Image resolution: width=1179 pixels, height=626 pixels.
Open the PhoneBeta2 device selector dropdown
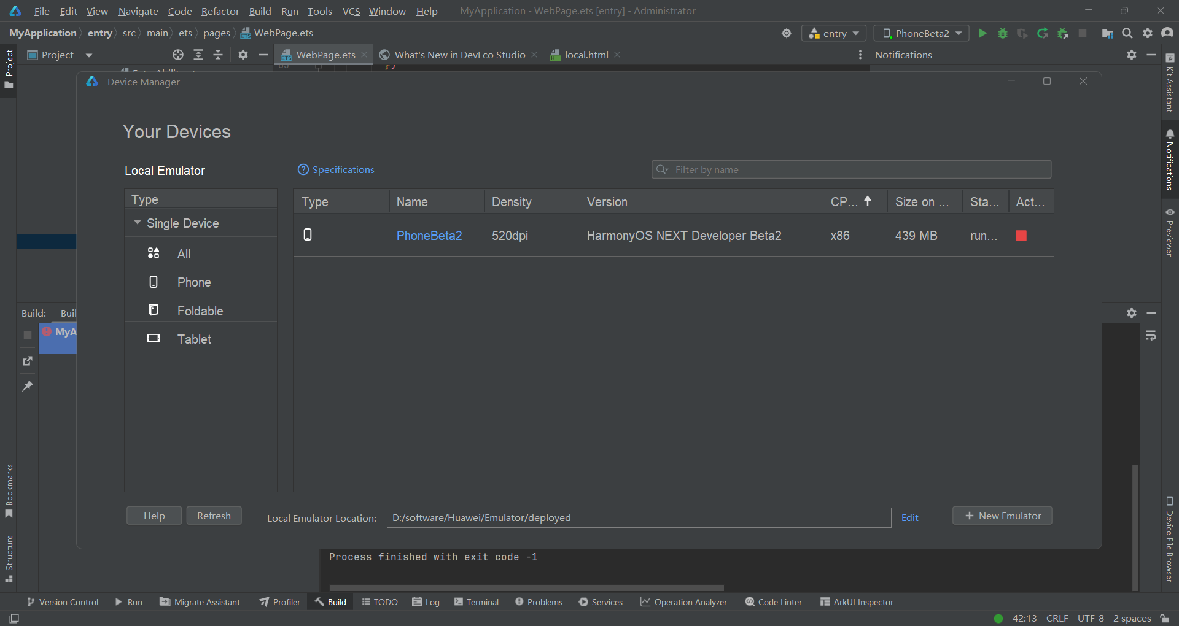point(922,33)
